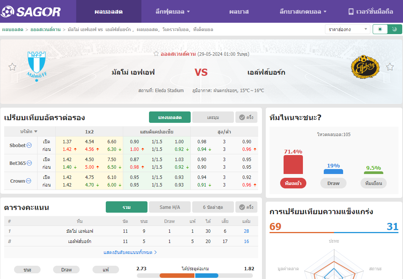Click the strength score 69

tap(275, 227)
